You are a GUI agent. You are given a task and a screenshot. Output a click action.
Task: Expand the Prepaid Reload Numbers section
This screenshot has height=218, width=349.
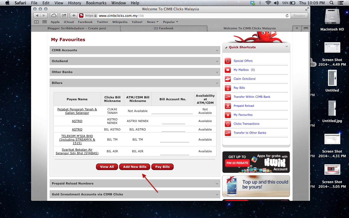click(x=135, y=183)
